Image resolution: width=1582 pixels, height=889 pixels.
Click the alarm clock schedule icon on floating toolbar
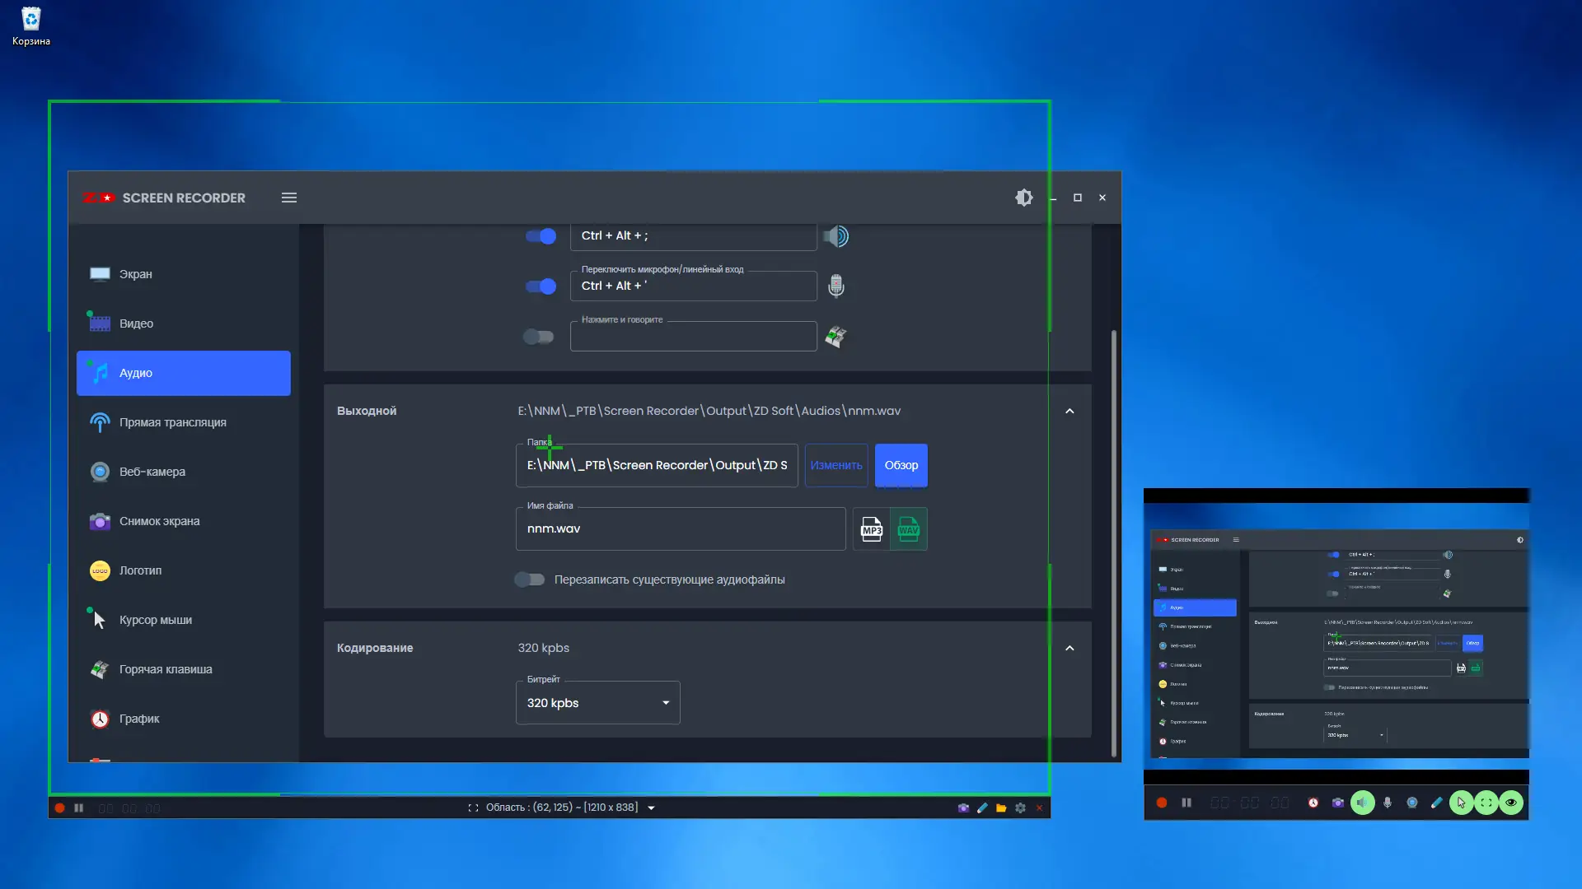pyautogui.click(x=1313, y=803)
